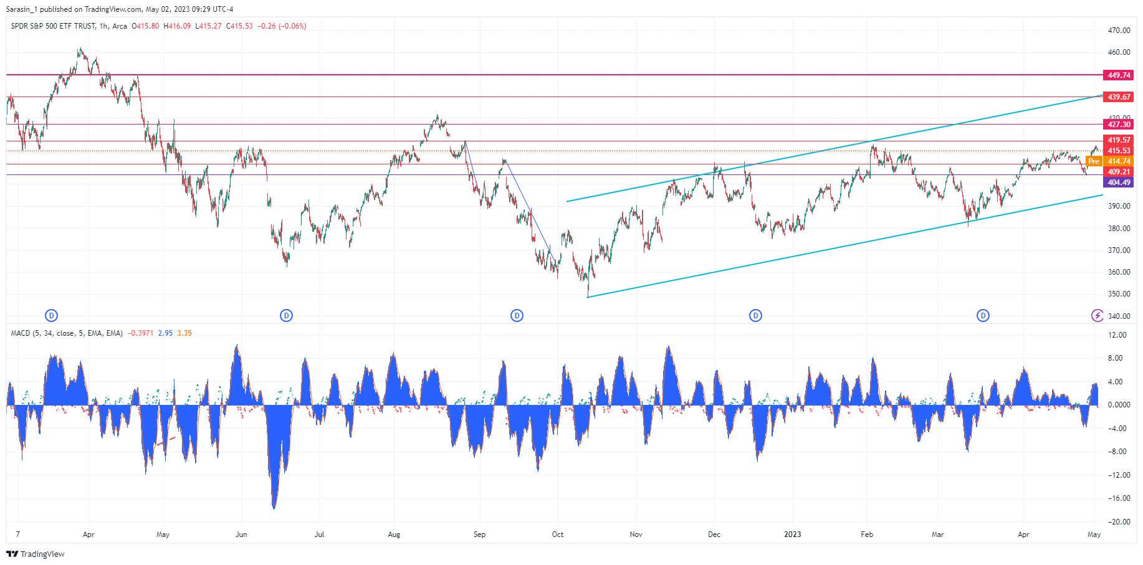The width and height of the screenshot is (1143, 565).
Task: Click the 2023 label on the time axis
Action: click(x=793, y=534)
